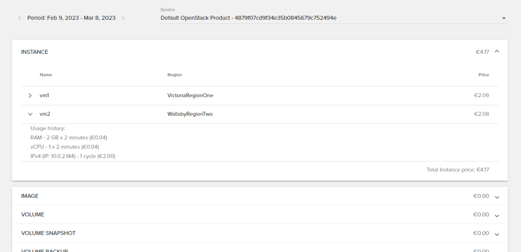Screen dimensions: 521x252
Task: Click the vm1 price €2.09
Action: (481, 96)
